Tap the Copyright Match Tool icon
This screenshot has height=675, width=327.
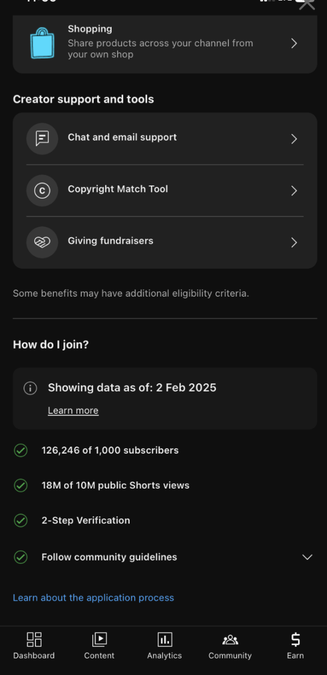pyautogui.click(x=42, y=190)
